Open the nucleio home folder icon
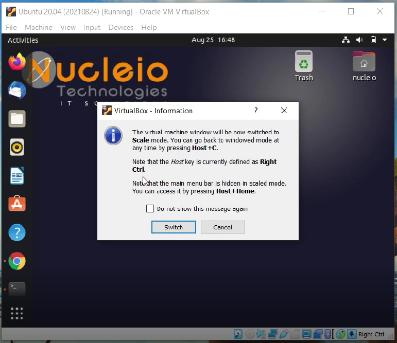 (x=364, y=66)
